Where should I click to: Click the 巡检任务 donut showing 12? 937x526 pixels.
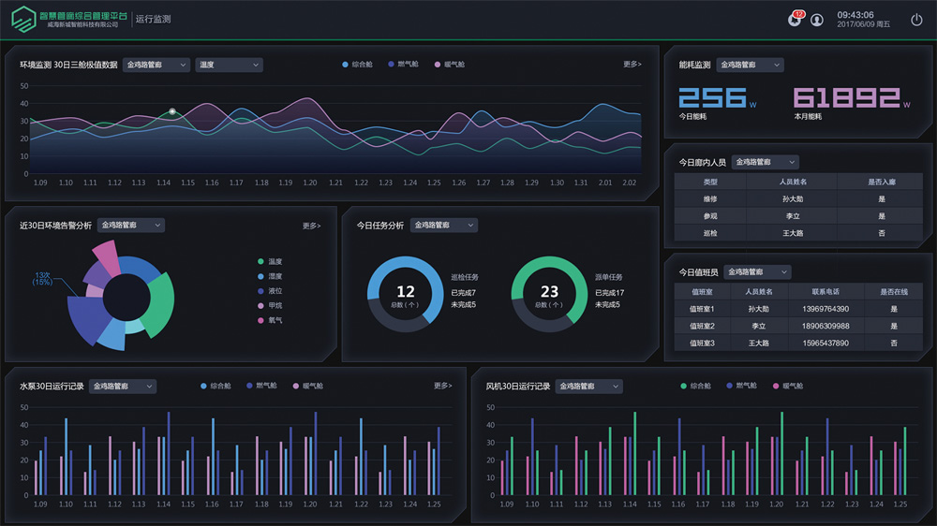click(406, 294)
